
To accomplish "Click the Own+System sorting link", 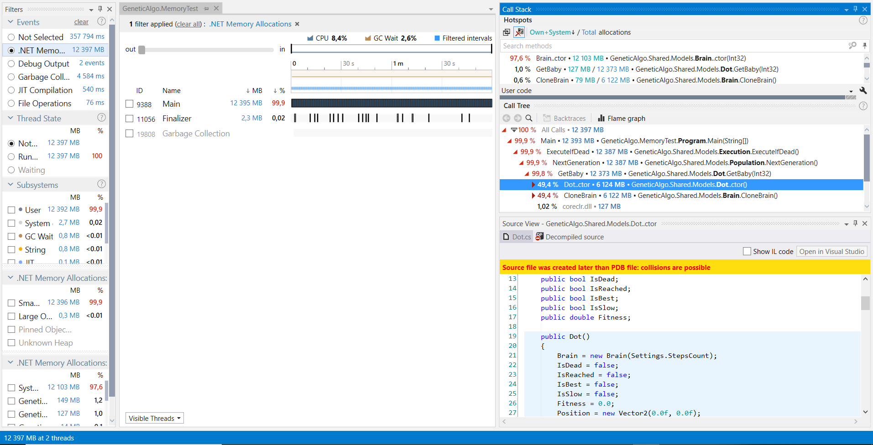I will [x=552, y=32].
